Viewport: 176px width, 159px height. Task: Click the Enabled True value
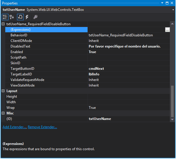click(129, 52)
